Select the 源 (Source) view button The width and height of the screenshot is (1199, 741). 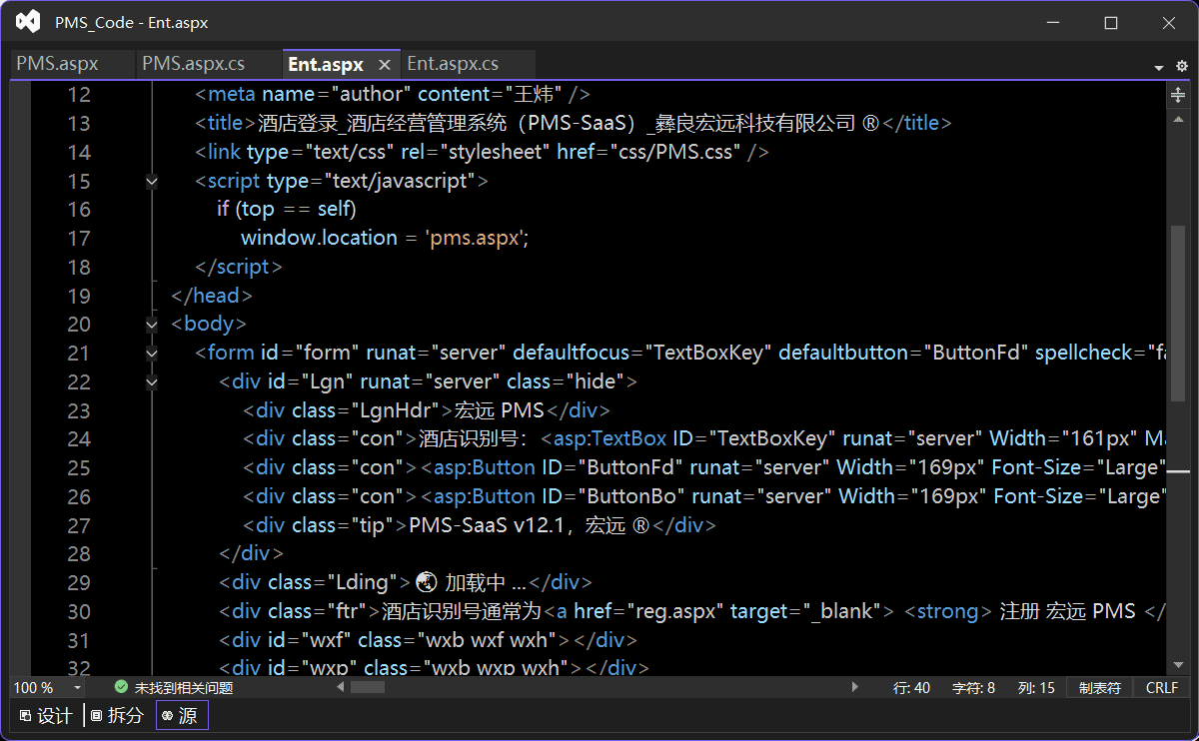[181, 715]
